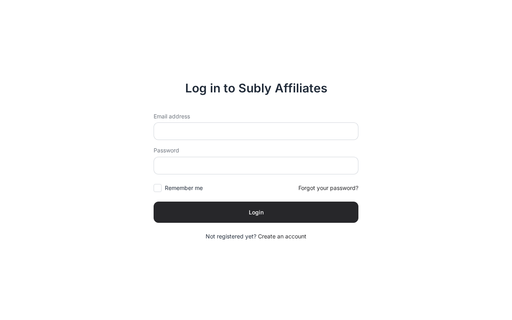Start password recovery via Forgot your password

tap(328, 188)
